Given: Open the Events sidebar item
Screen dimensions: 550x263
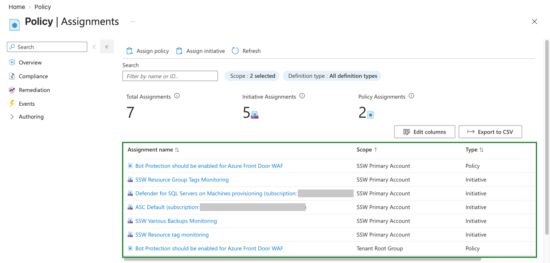Looking at the screenshot, I should coord(27,104).
